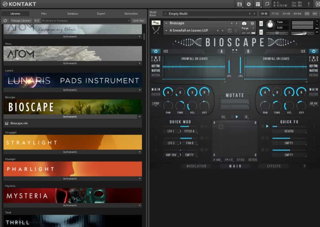Viewport: 320px width, 227px height.
Task: Click the Quick FX play arrow
Action: click(267, 126)
